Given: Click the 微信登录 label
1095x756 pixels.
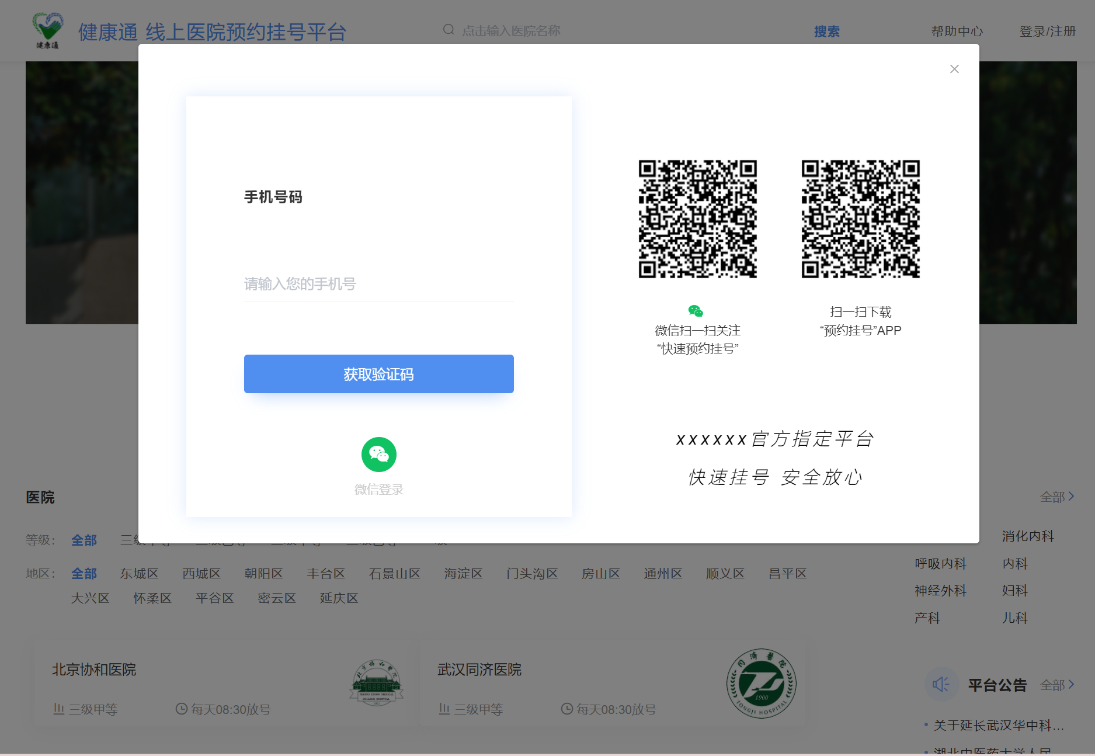Looking at the screenshot, I should pyautogui.click(x=379, y=490).
